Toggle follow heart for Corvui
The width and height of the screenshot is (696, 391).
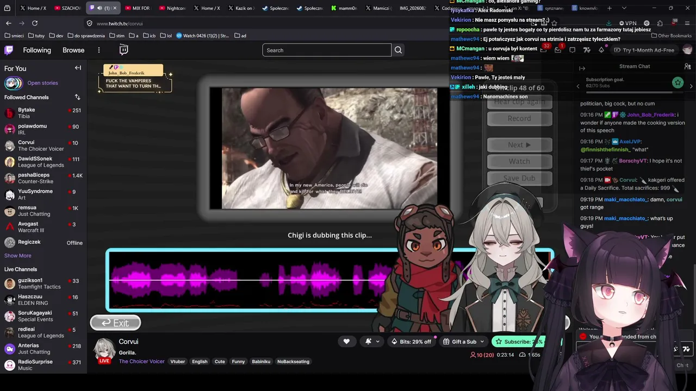coord(346,342)
